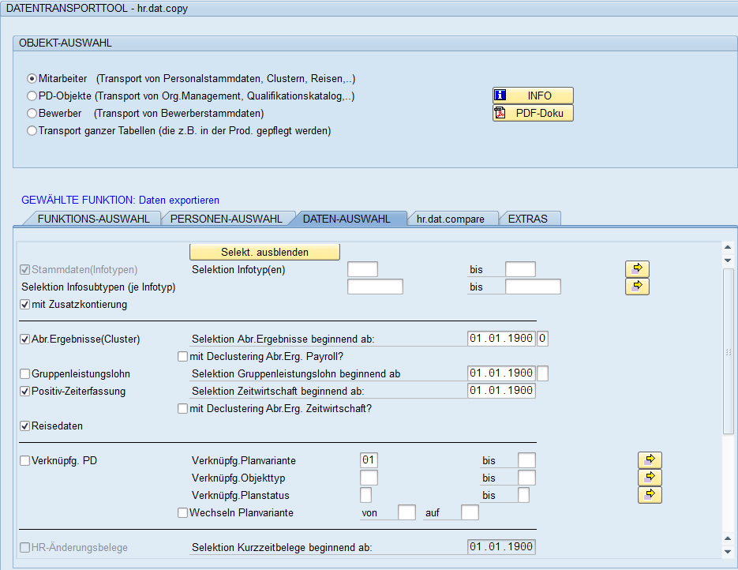Click Verknüpfg.Planstatus bis field

(x=523, y=495)
